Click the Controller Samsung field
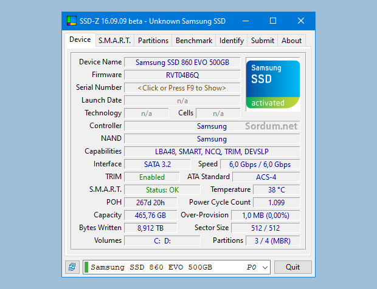Screen dimensions: 377x289 [212, 126]
